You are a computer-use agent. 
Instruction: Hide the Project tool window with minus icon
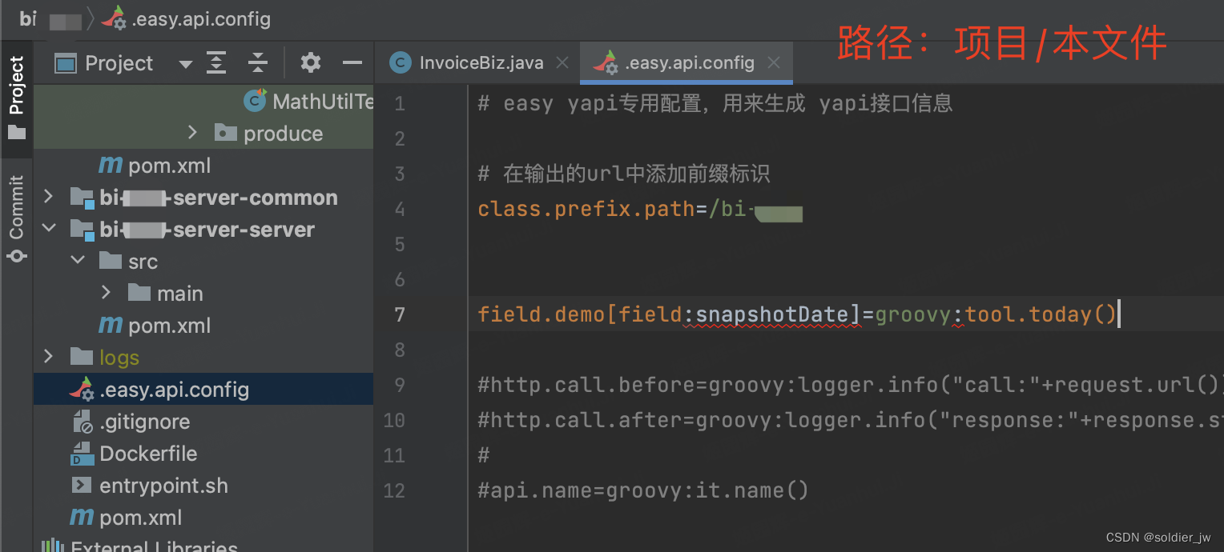351,63
